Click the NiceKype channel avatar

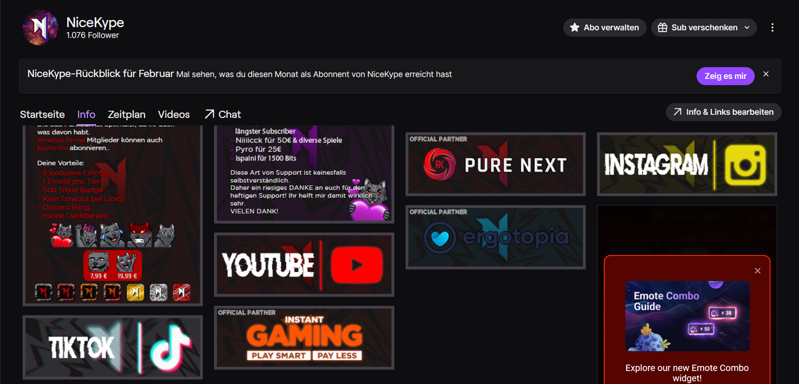tap(40, 27)
